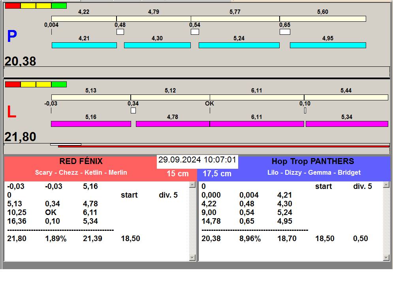Click the red progress bar below lane L
393x283 pixels.
coord(224,146)
